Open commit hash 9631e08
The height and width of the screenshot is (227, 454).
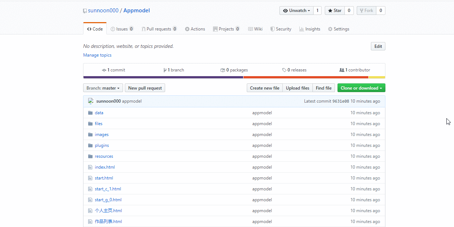coord(341,101)
